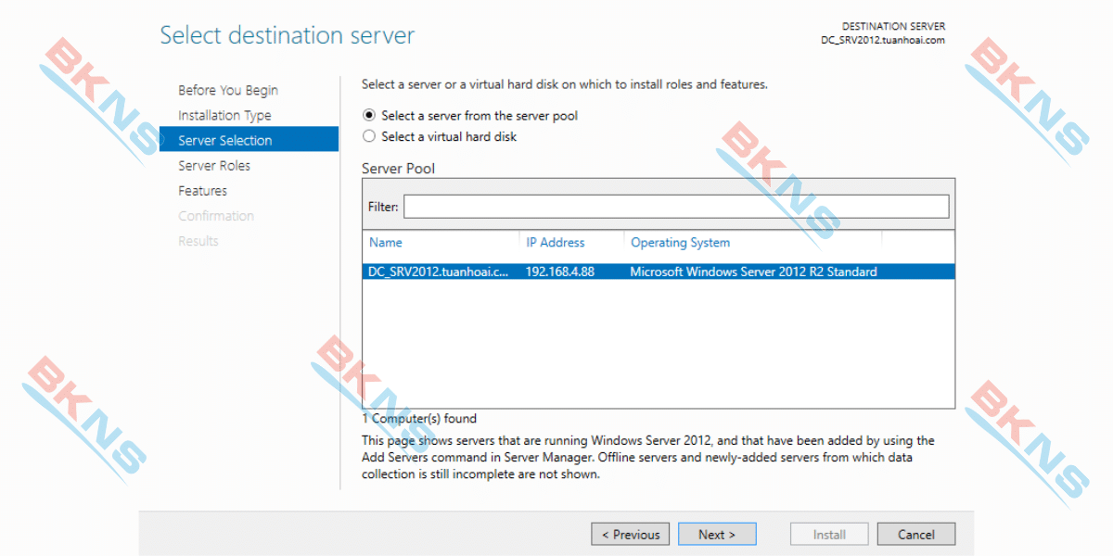
Task: Jump to the Server Roles step
Action: pyautogui.click(x=214, y=166)
